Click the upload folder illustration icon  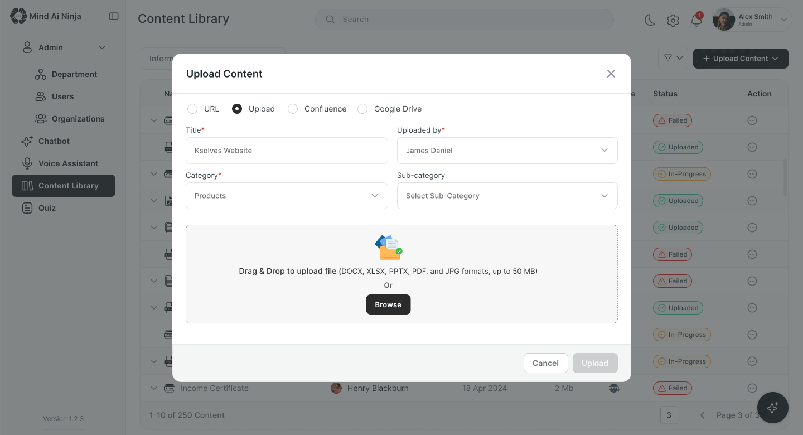point(388,248)
